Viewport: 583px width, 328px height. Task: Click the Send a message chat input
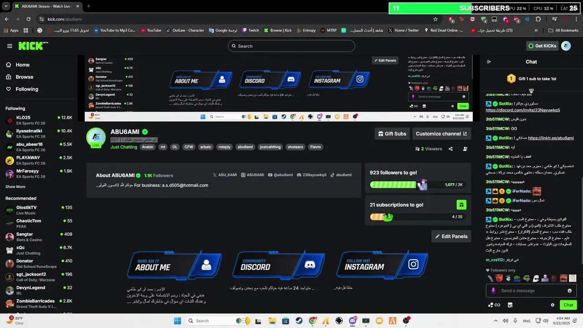tap(531, 291)
